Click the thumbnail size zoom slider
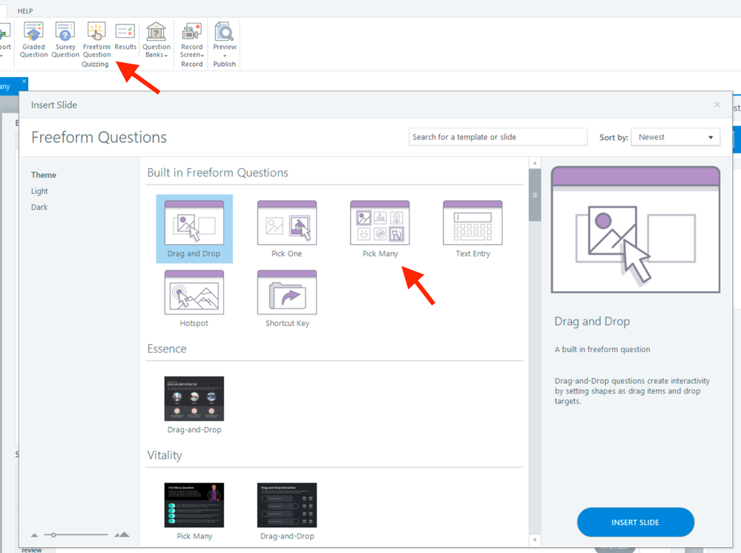Image resolution: width=741 pixels, height=553 pixels. pyautogui.click(x=78, y=534)
